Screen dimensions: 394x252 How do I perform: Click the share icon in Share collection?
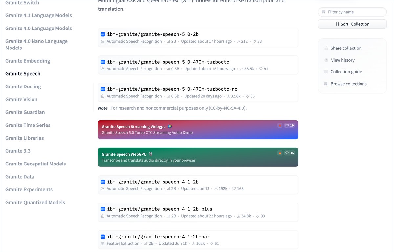click(x=326, y=48)
